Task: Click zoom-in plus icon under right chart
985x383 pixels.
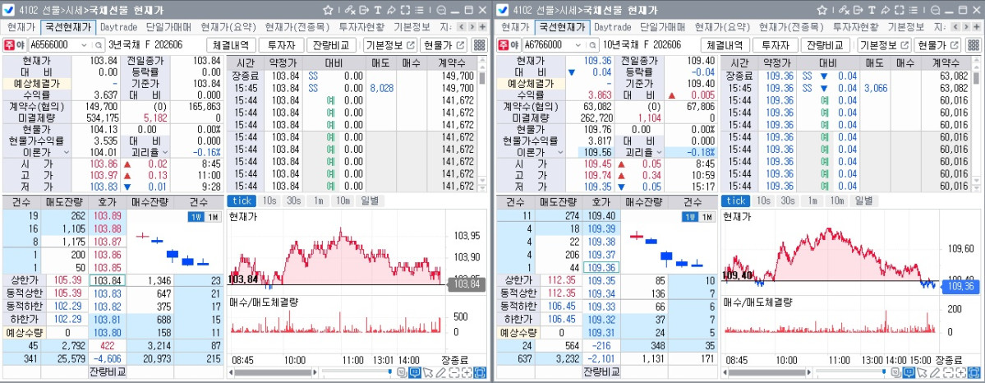Action: (961, 372)
